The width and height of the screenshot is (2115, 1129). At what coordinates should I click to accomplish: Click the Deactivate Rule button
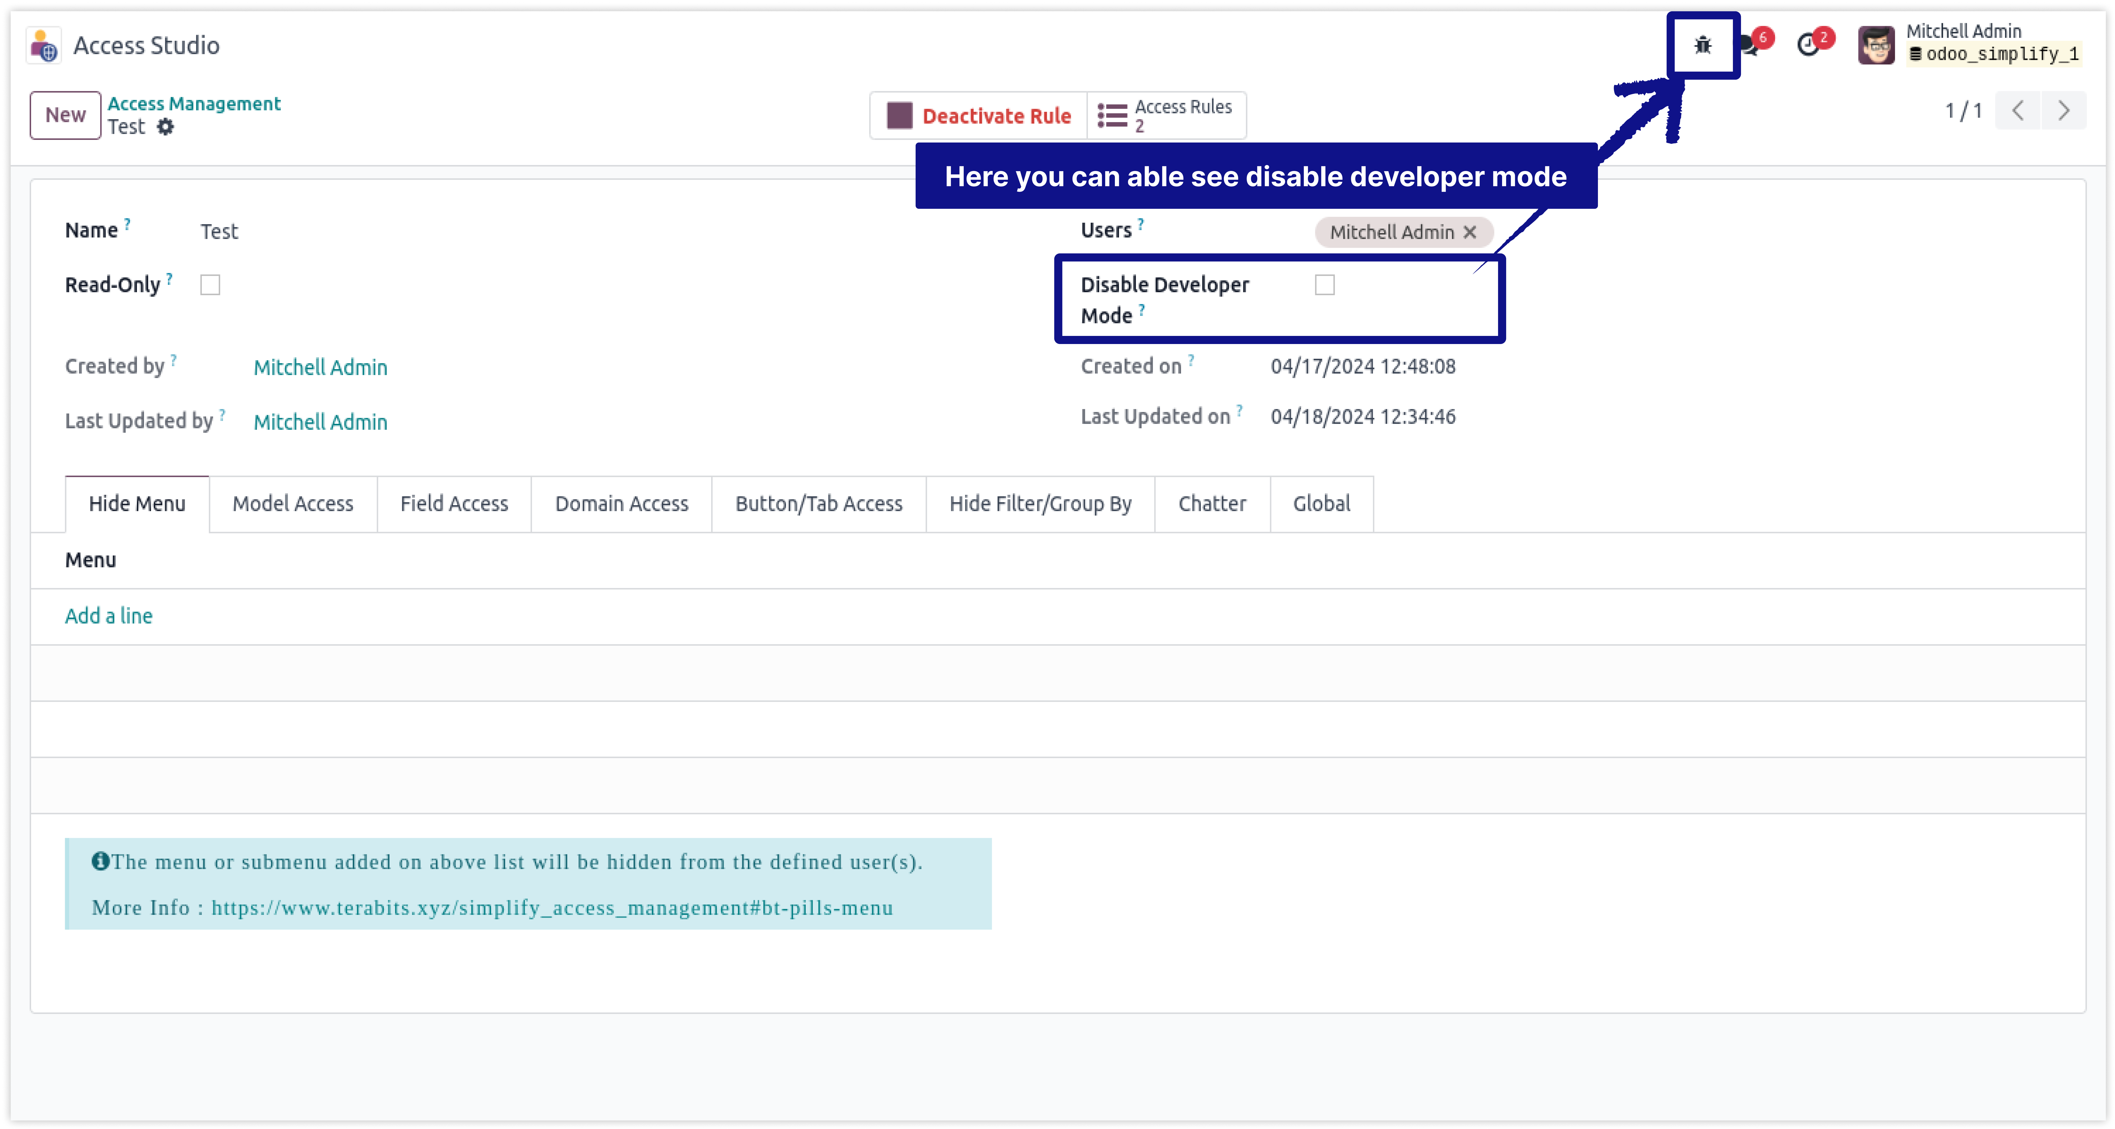[979, 116]
